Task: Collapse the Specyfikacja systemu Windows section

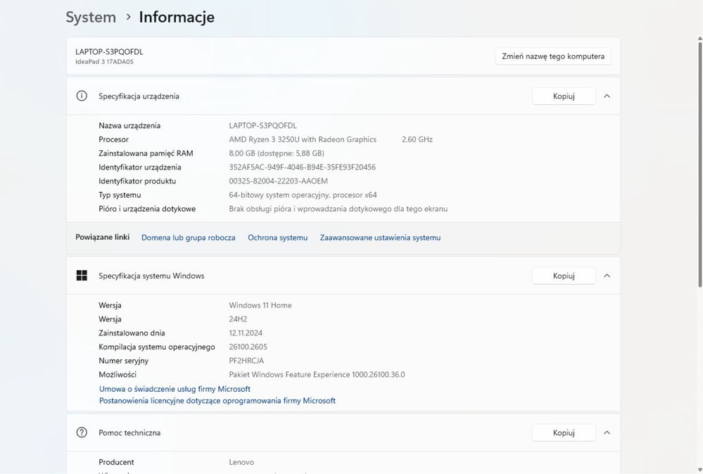Action: (x=607, y=276)
